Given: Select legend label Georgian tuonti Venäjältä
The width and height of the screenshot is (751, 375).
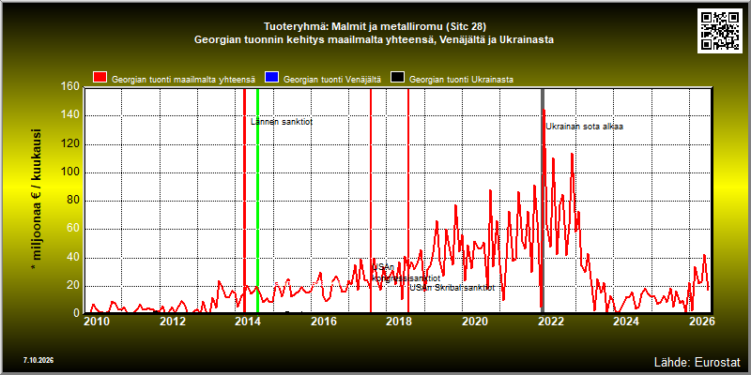Looking at the screenshot, I should 332,80.
